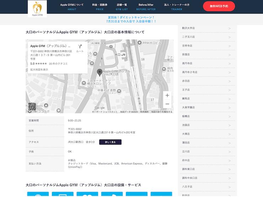Click the address text 〒221-0002
The width and height of the screenshot is (263, 197).
click(75, 129)
